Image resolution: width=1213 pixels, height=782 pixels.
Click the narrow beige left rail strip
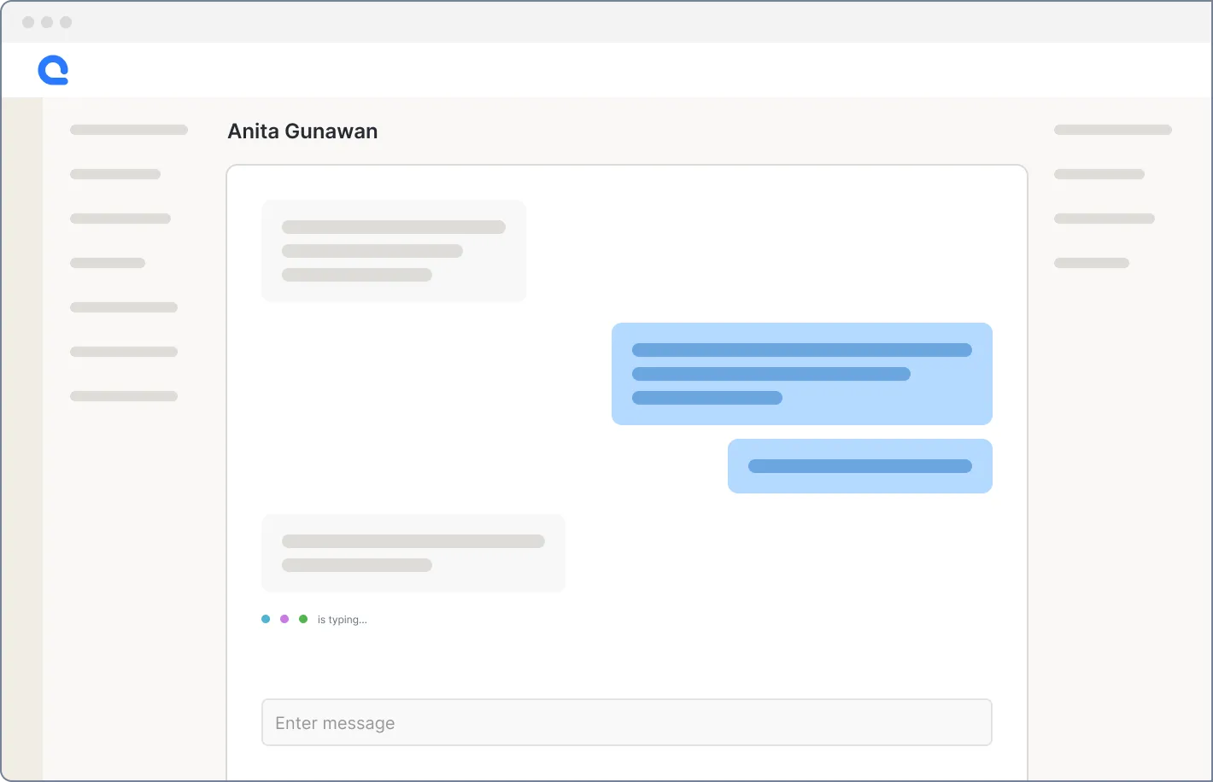[x=22, y=439]
